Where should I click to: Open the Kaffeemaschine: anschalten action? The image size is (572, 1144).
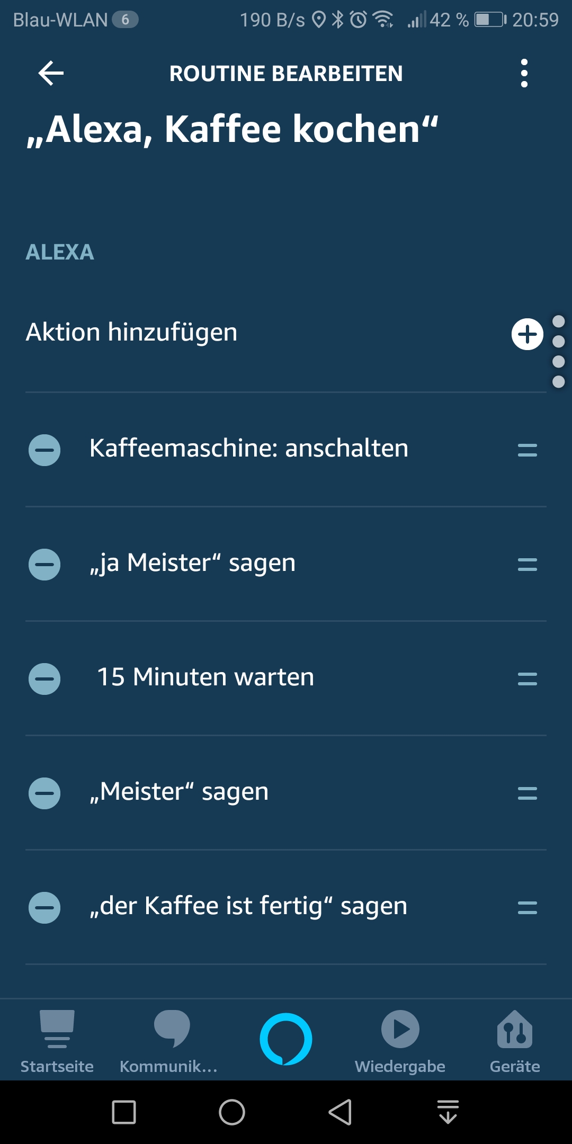pyautogui.click(x=249, y=449)
